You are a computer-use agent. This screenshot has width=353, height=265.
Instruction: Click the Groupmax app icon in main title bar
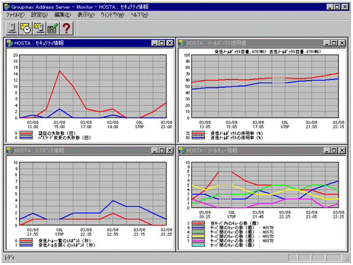pos(5,5)
